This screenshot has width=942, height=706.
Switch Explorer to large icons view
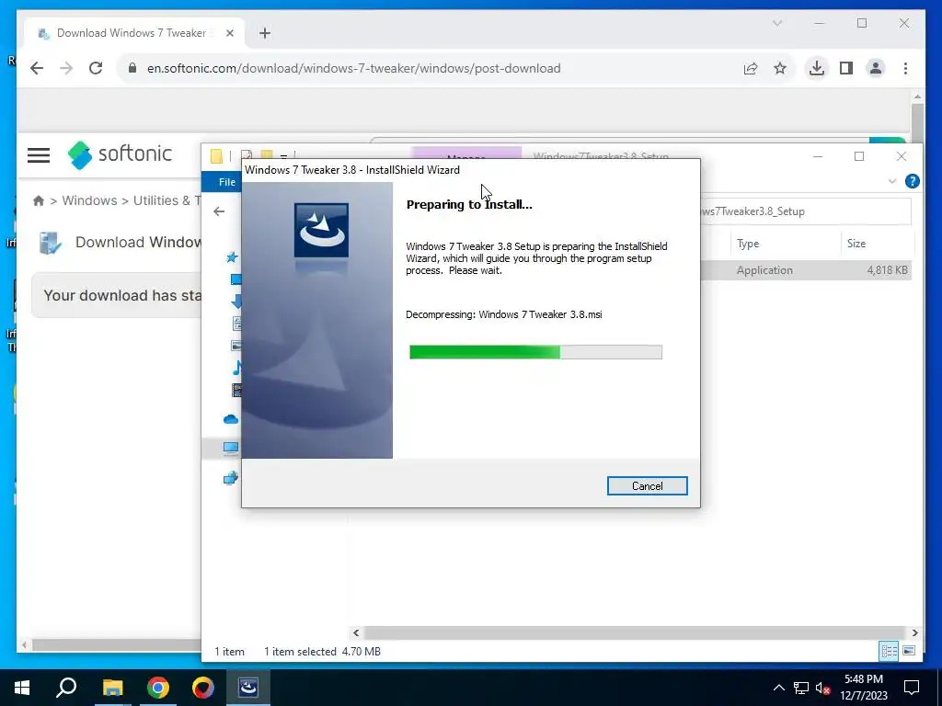click(x=909, y=651)
